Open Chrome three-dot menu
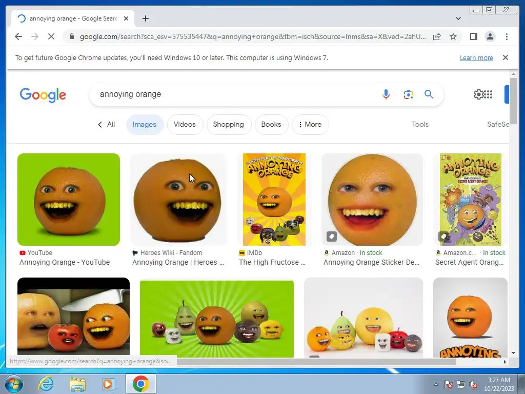The width and height of the screenshot is (525, 394). [507, 36]
